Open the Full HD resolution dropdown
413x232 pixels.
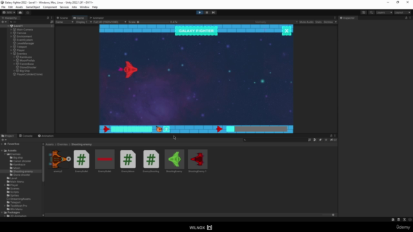110,22
